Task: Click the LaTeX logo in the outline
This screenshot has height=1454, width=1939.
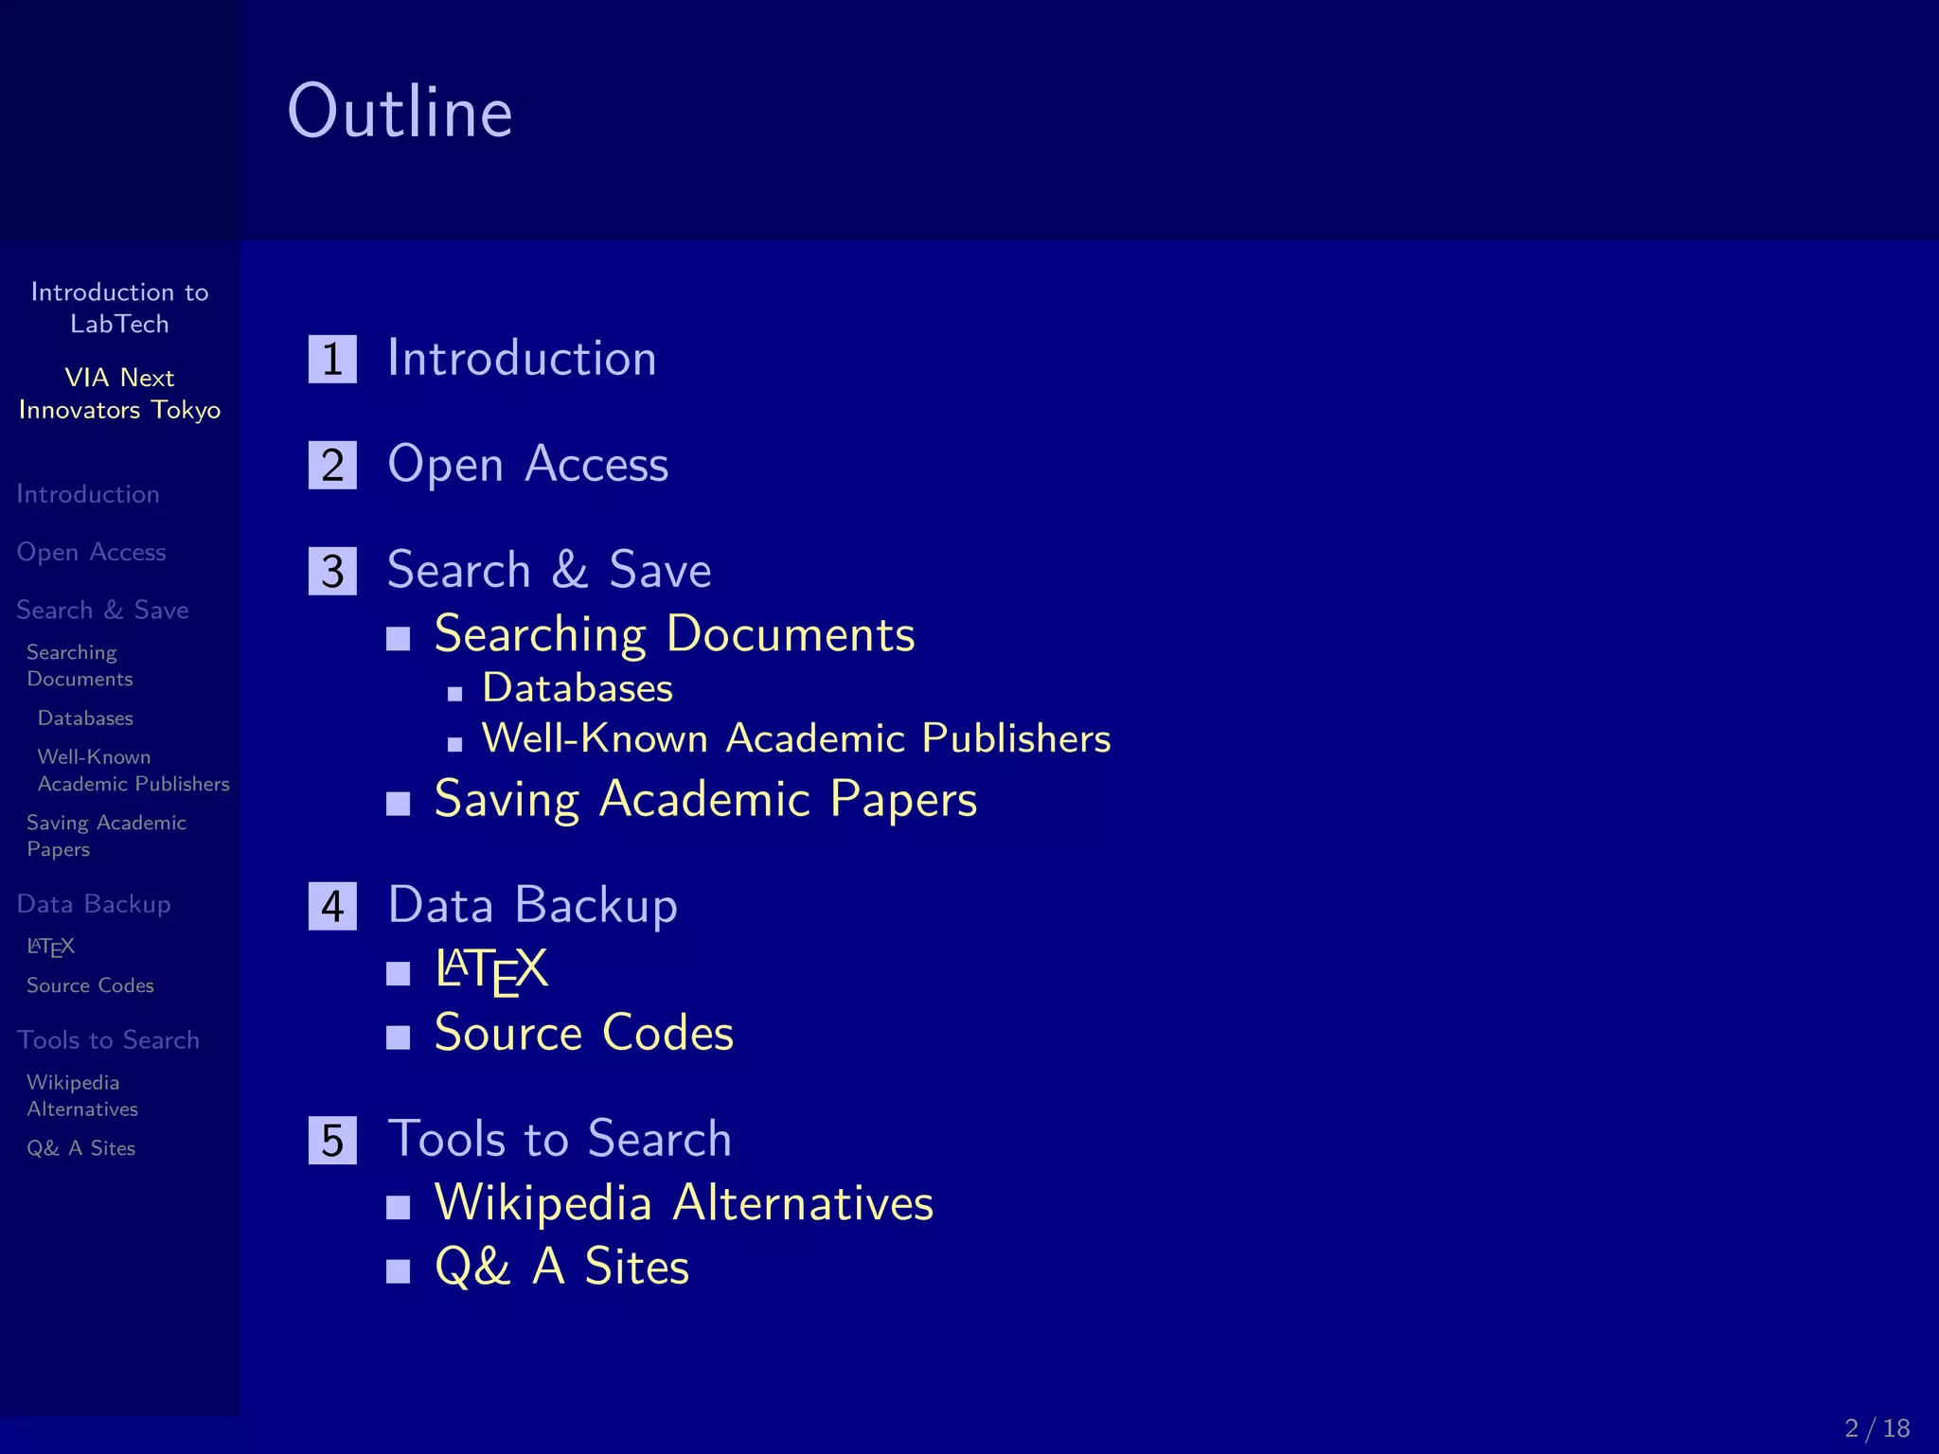Action: coord(491,970)
